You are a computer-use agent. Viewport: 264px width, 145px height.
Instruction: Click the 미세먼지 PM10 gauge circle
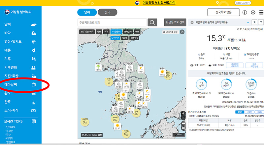(226, 84)
